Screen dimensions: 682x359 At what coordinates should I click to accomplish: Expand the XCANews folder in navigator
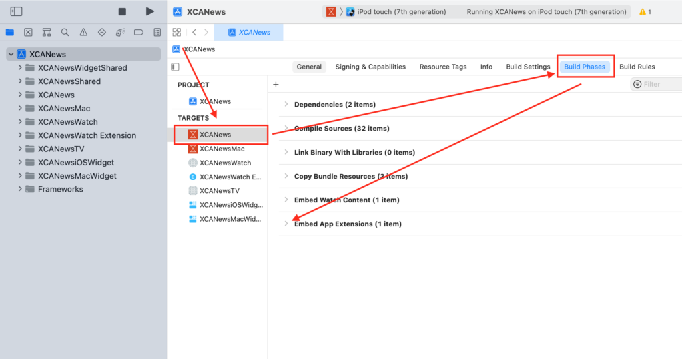click(x=20, y=95)
